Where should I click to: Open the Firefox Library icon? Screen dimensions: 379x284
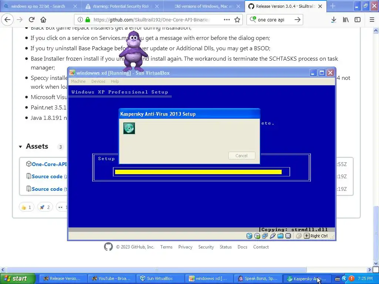click(x=346, y=20)
